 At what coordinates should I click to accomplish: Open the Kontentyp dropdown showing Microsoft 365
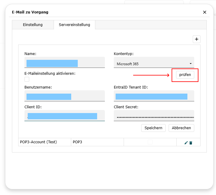[154, 64]
